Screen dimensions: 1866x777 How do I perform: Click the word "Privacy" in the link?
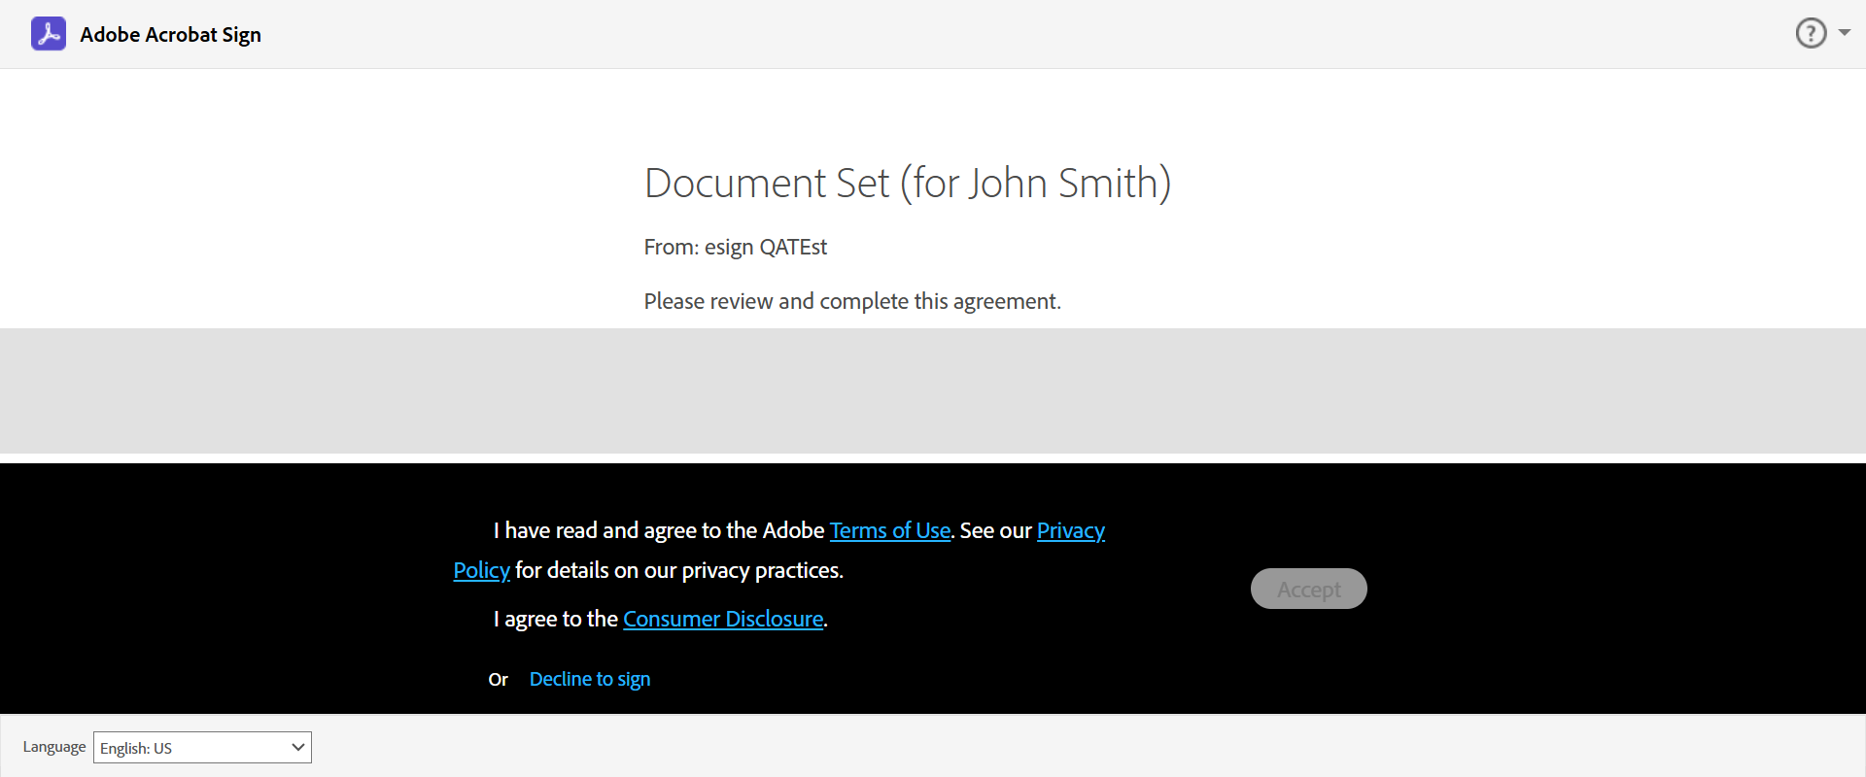(x=1070, y=530)
